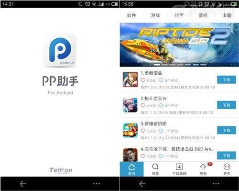The width and height of the screenshot is (239, 191).
Task: Open the 勇者使命 app icon
Action: point(130,79)
